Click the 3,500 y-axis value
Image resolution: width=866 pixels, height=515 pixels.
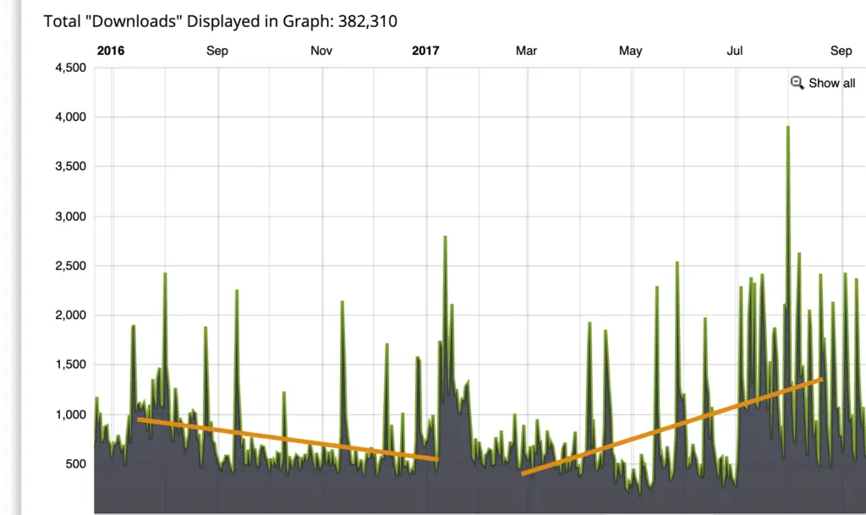coord(71,166)
